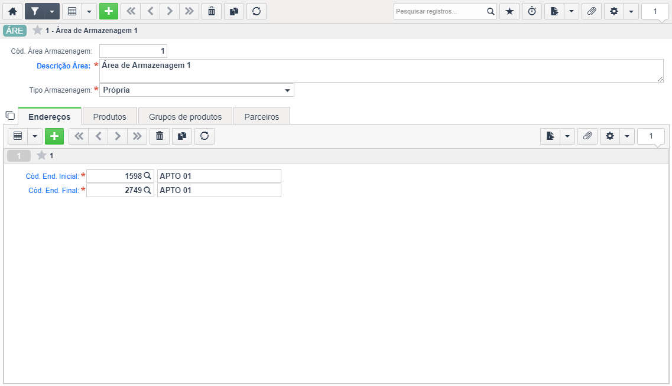
Task: Expand the filter dropdown arrow
Action: (52, 11)
